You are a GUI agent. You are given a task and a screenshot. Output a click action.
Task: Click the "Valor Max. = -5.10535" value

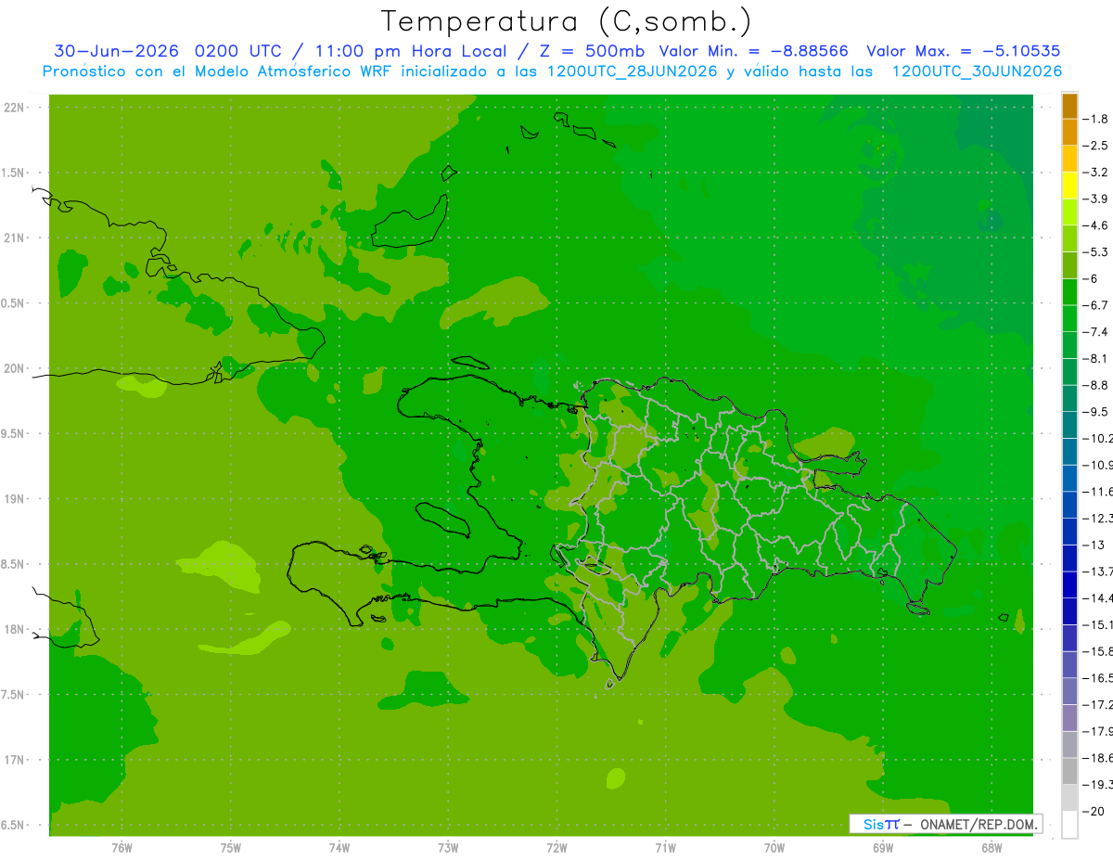963,51
